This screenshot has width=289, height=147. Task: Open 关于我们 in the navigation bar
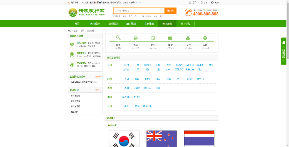[185, 23]
